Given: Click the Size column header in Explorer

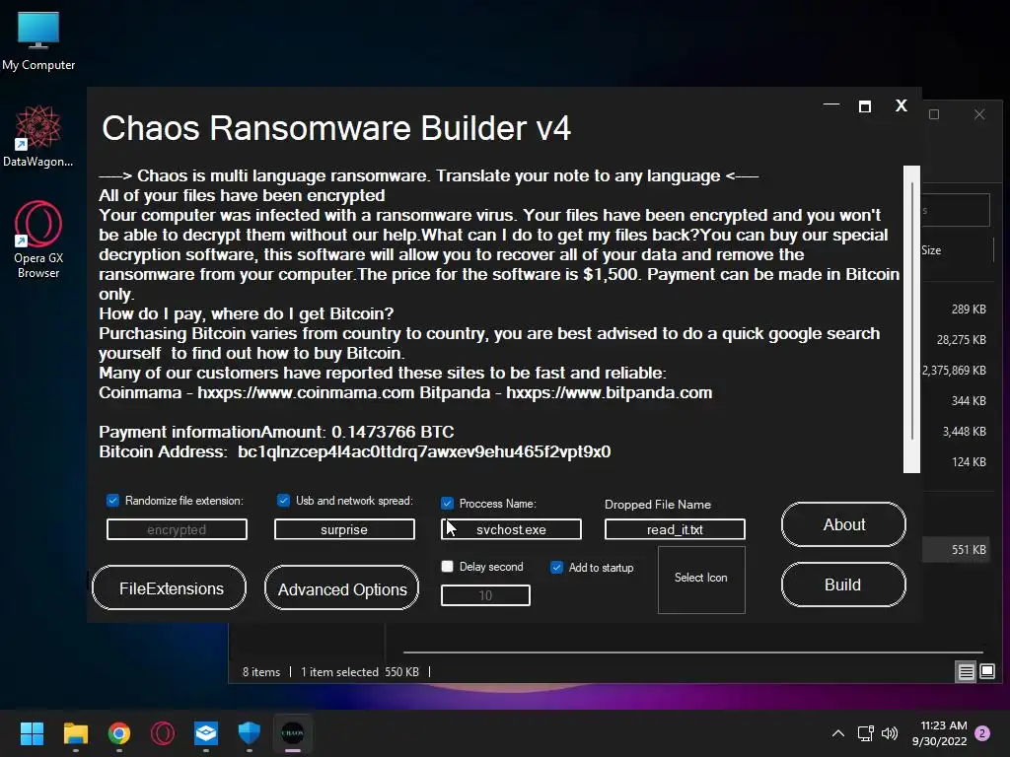Looking at the screenshot, I should coord(931,250).
